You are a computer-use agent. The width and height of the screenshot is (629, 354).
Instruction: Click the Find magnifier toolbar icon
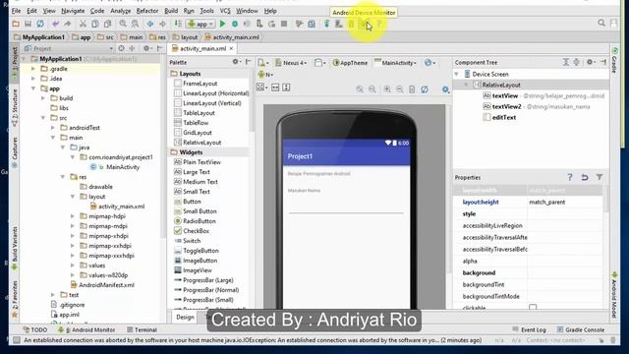pos(123,24)
